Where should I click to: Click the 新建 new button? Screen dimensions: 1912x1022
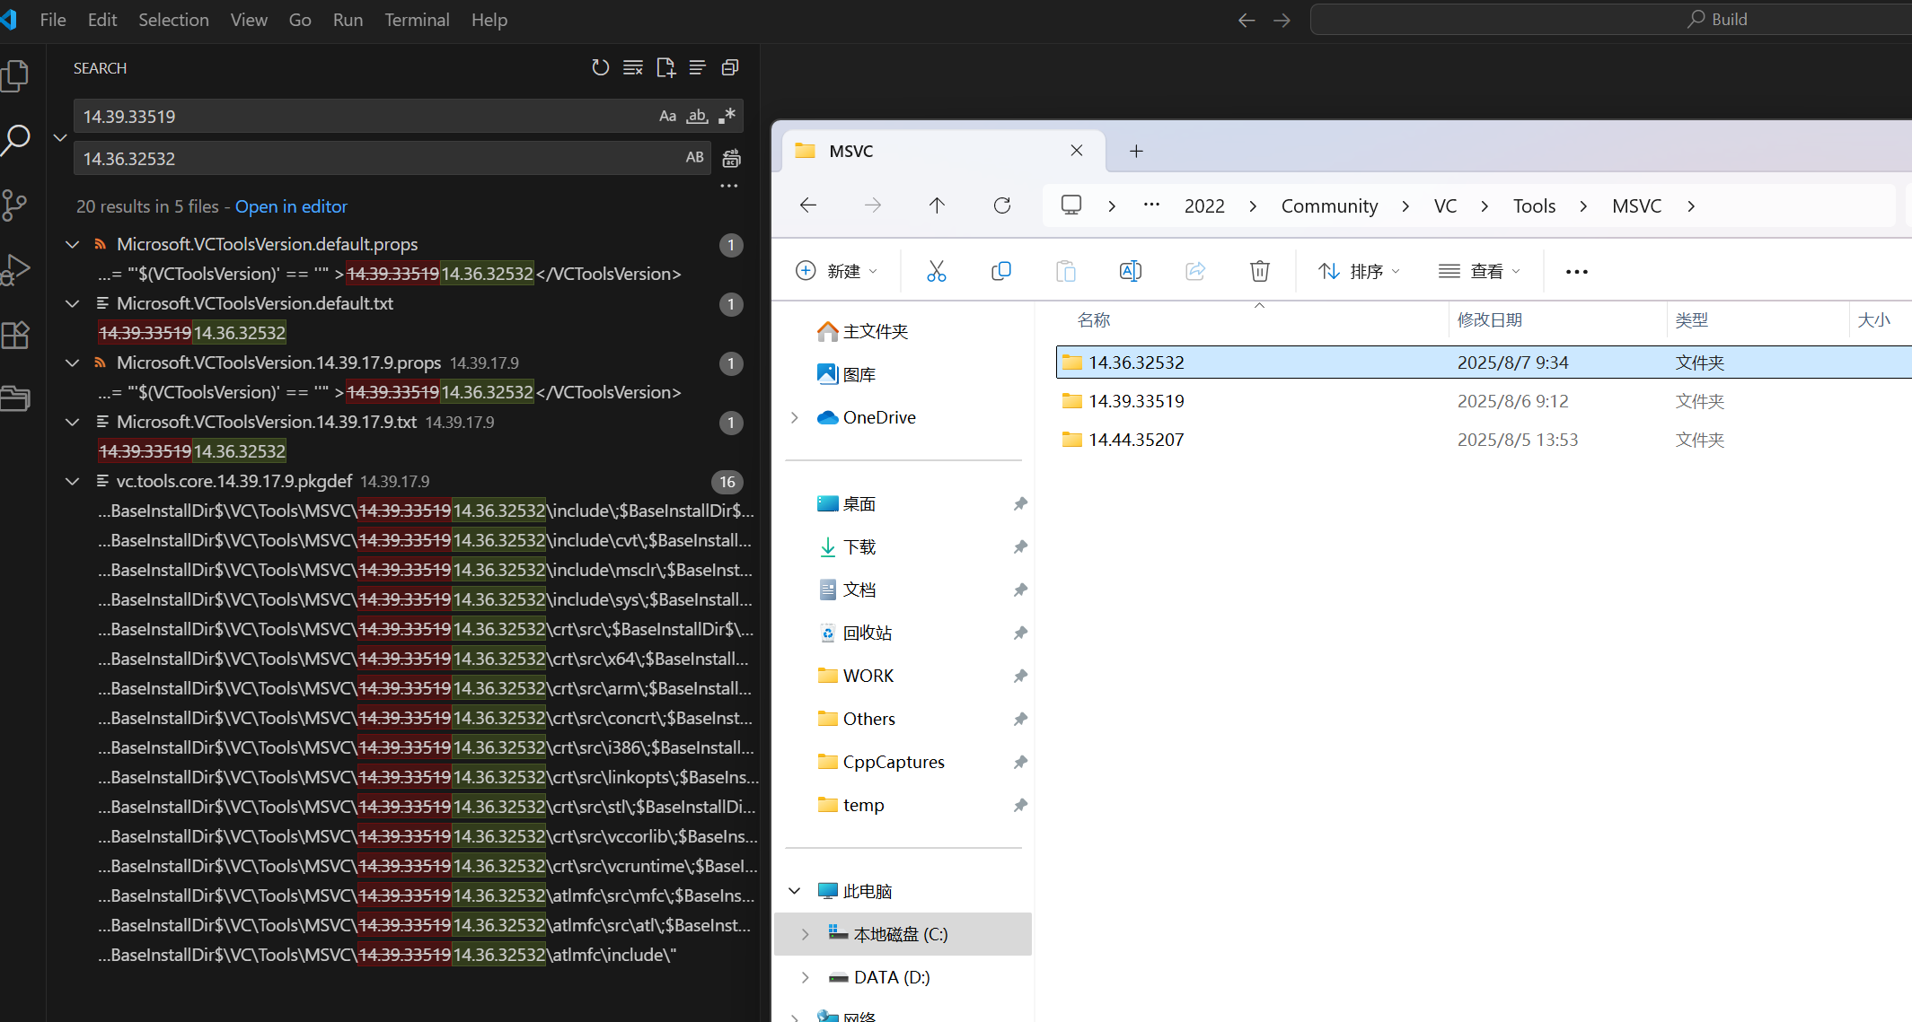(836, 271)
